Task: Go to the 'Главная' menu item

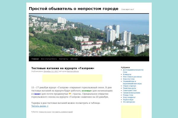Action: click(35, 59)
